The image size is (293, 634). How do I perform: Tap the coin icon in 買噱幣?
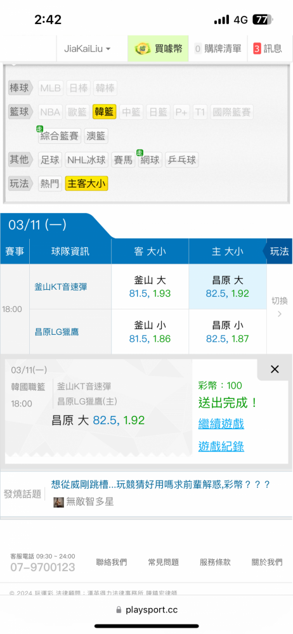click(143, 49)
